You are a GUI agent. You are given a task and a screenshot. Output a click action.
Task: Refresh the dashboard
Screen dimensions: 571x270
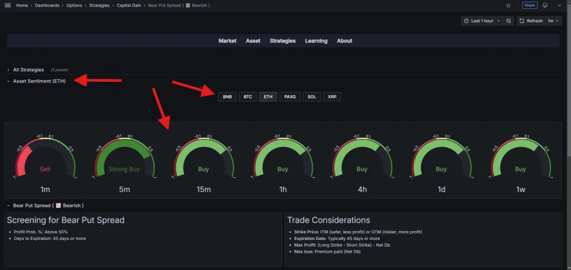[531, 21]
